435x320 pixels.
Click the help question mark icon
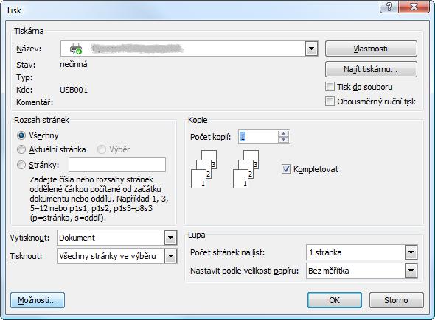tap(389, 6)
